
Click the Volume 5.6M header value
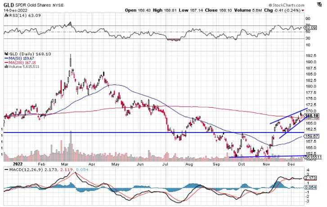click(248, 10)
